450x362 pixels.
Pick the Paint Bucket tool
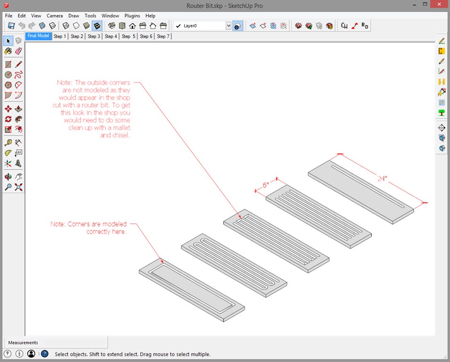[x=8, y=51]
